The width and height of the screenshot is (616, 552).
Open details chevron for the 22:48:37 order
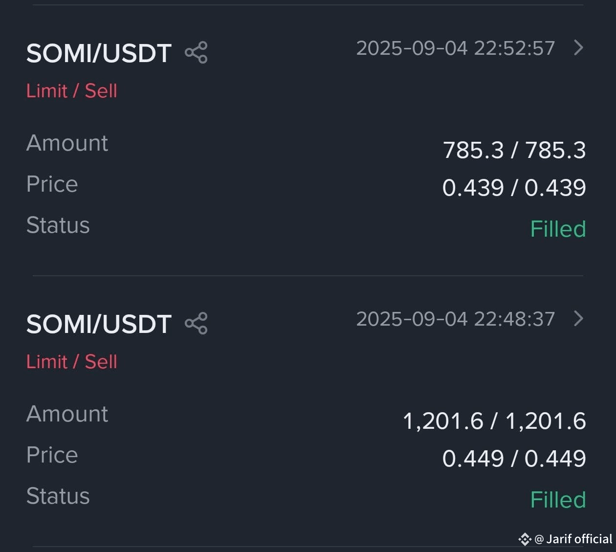pyautogui.click(x=578, y=319)
